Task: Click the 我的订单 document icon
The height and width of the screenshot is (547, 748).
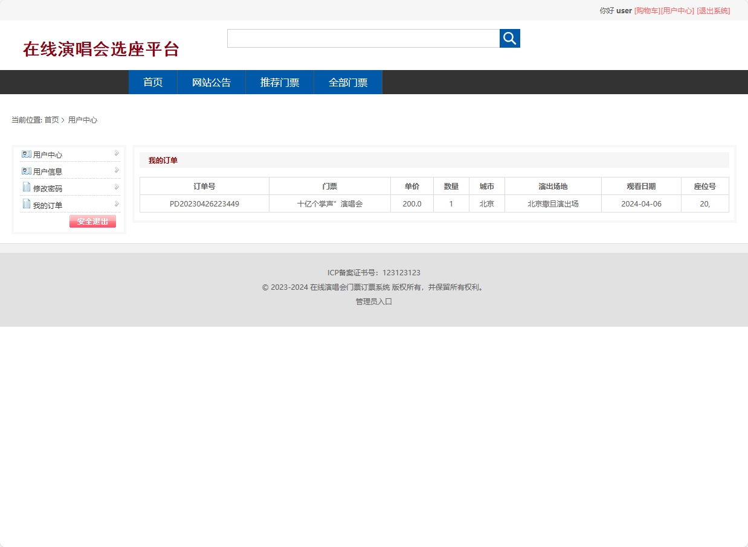Action: pyautogui.click(x=26, y=204)
